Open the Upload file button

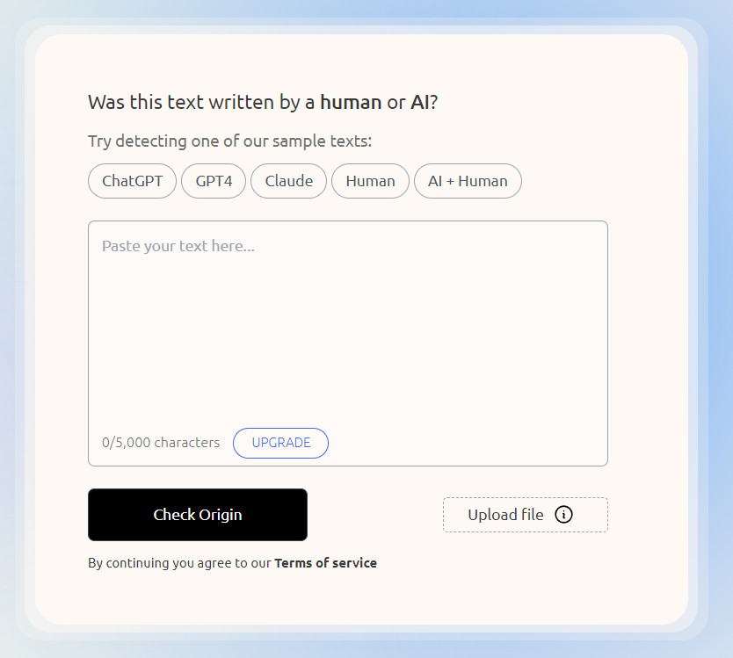click(526, 515)
